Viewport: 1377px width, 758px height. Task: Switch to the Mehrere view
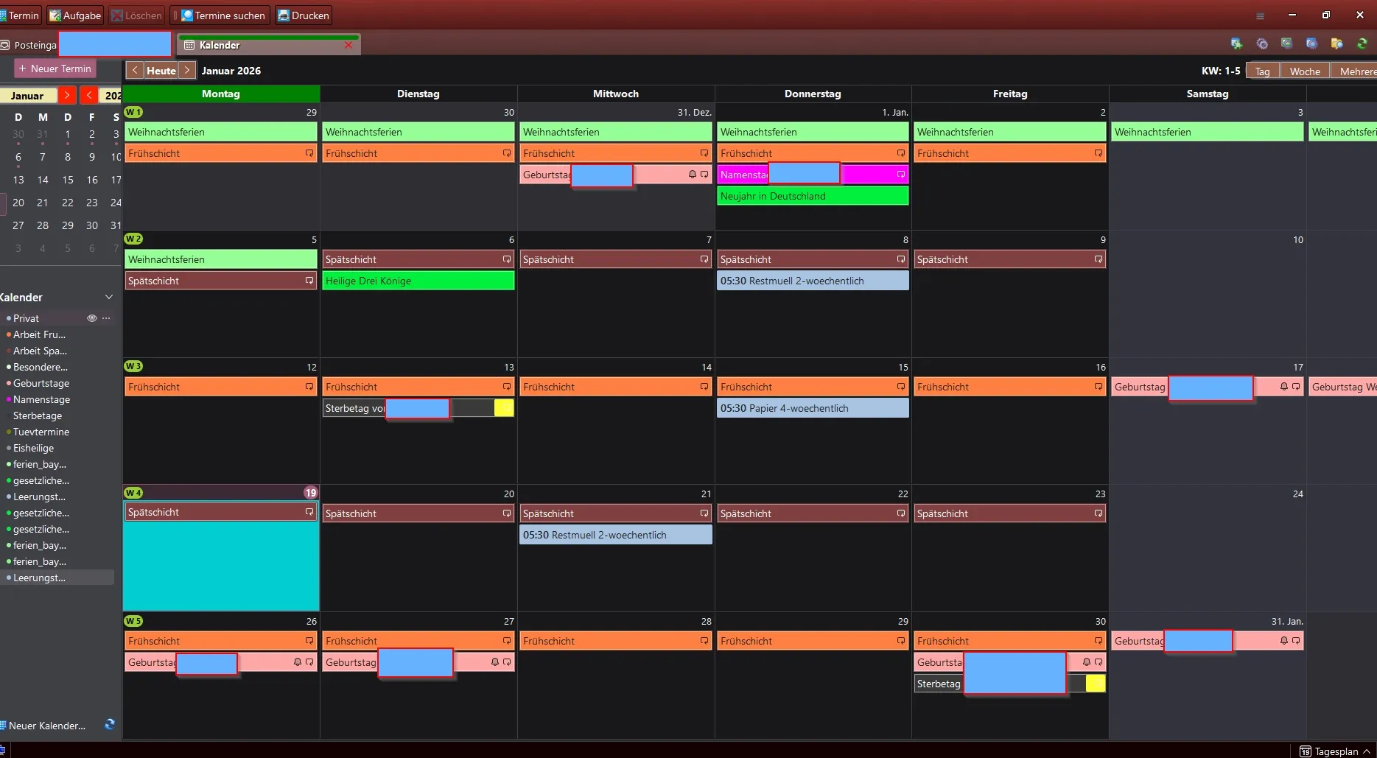tap(1354, 71)
